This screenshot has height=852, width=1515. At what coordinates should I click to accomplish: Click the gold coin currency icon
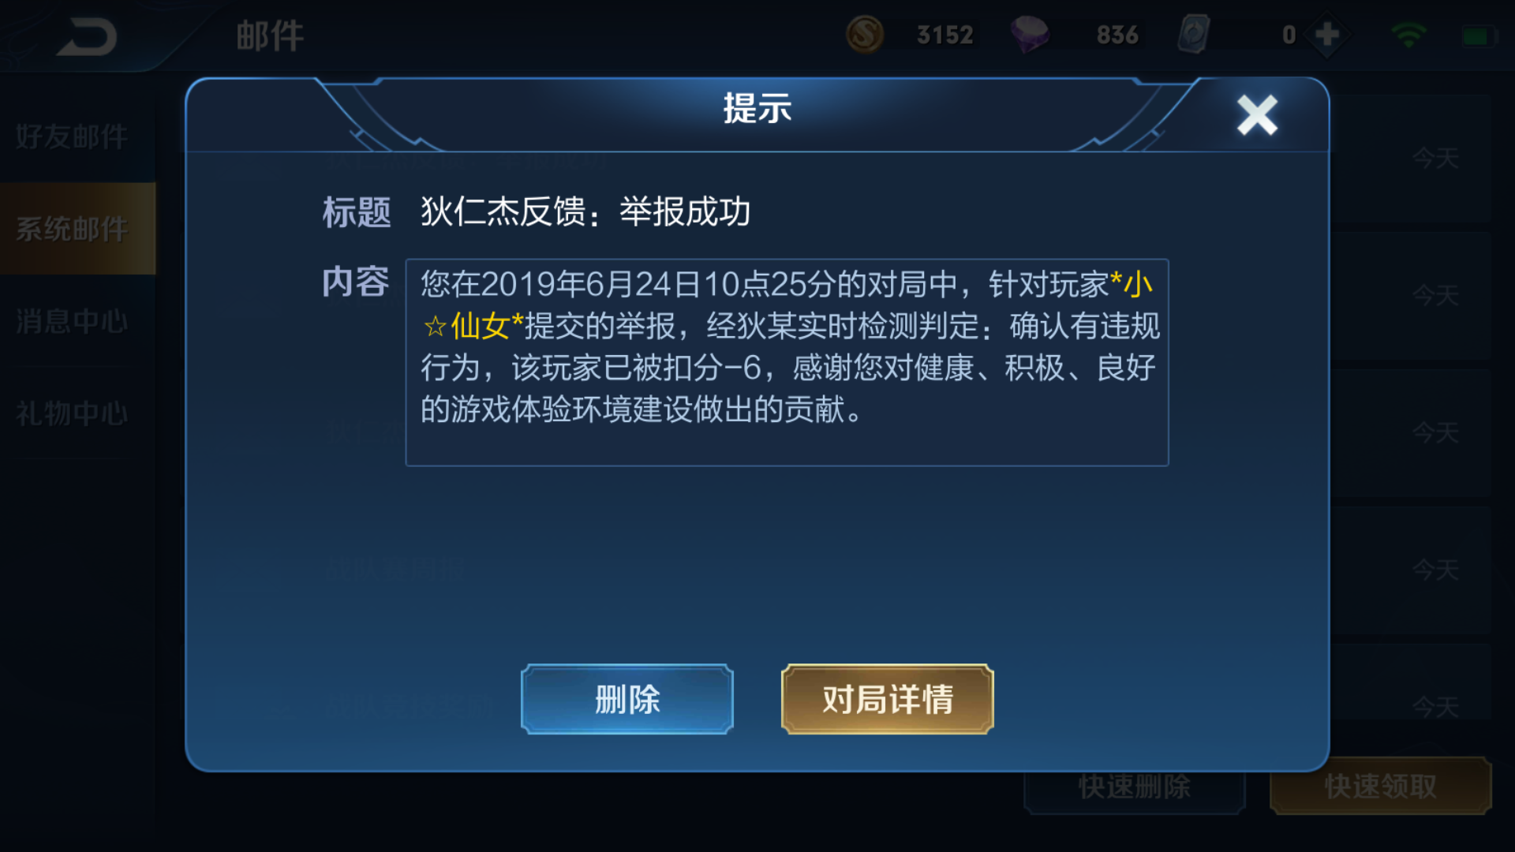(x=865, y=35)
